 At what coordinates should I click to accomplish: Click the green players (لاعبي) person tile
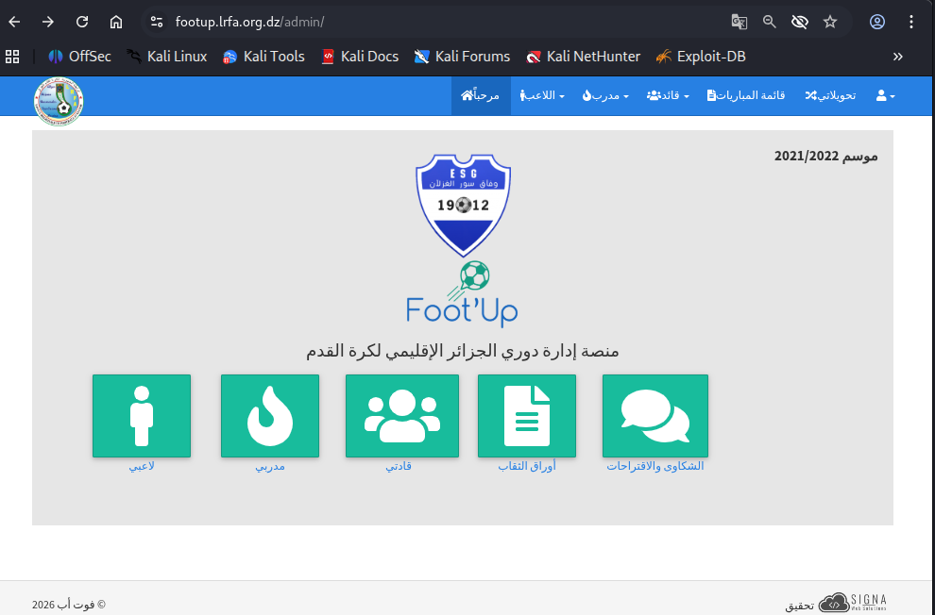(142, 416)
